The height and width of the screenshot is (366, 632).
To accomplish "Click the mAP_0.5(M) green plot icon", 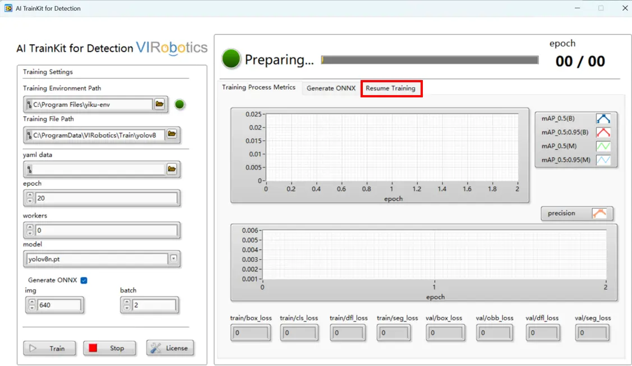I will coord(603,146).
